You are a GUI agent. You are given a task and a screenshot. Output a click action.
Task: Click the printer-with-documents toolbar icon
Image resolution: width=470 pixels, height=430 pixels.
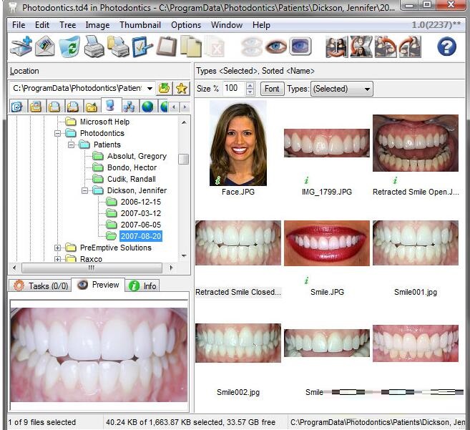[118, 47]
